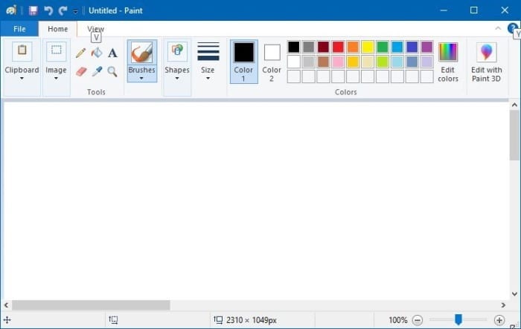Click the zoom slider handle
Image resolution: width=521 pixels, height=329 pixels.
click(x=458, y=319)
